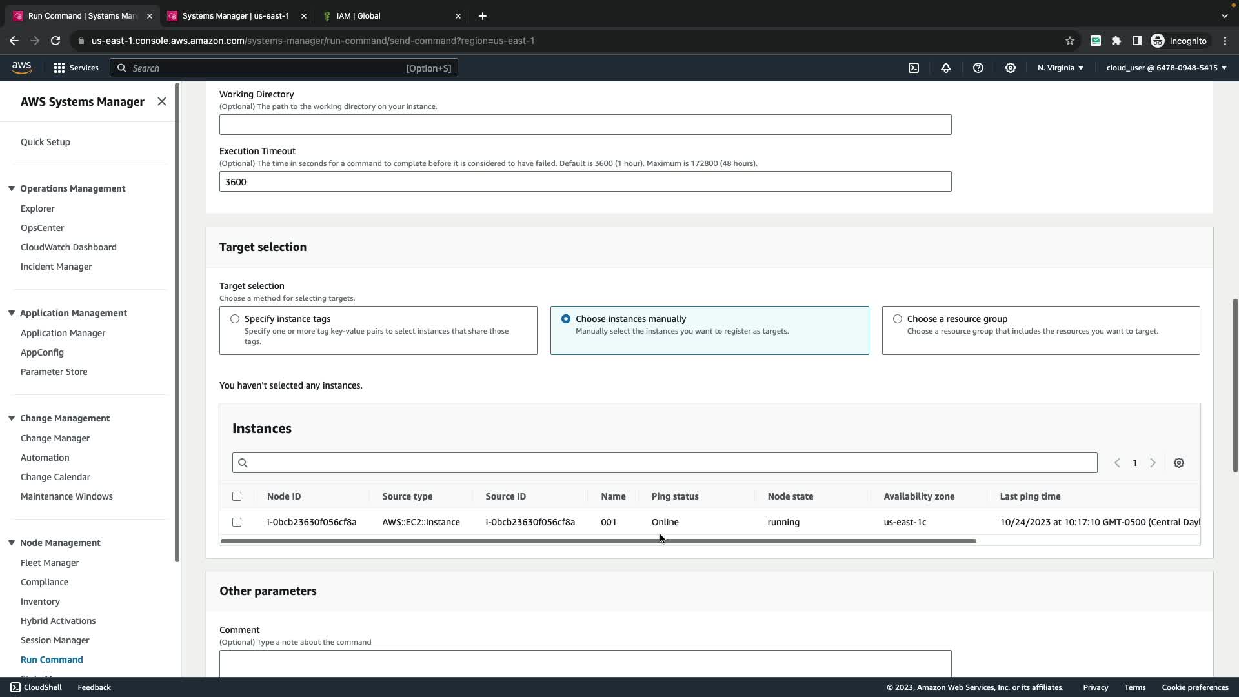Collapse the Operations Management section
The image size is (1239, 697).
point(12,188)
